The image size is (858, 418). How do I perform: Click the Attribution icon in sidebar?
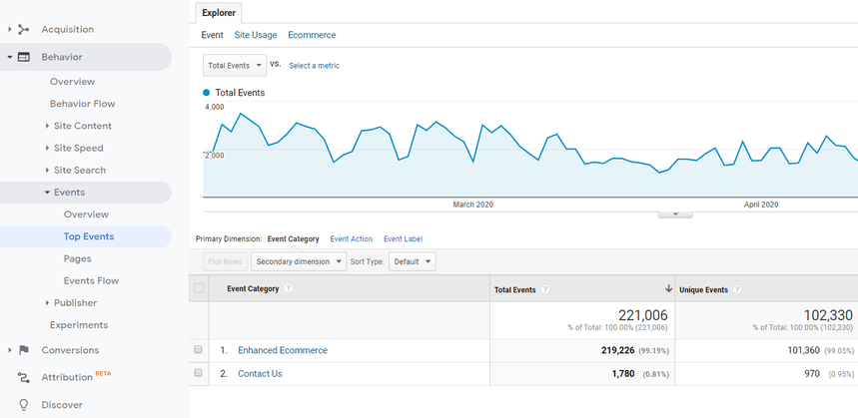coord(24,378)
